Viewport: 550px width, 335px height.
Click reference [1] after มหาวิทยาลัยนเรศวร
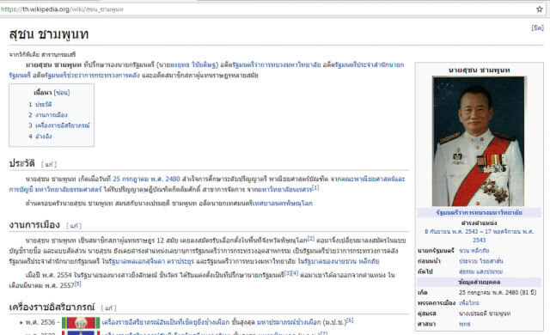click(x=315, y=188)
